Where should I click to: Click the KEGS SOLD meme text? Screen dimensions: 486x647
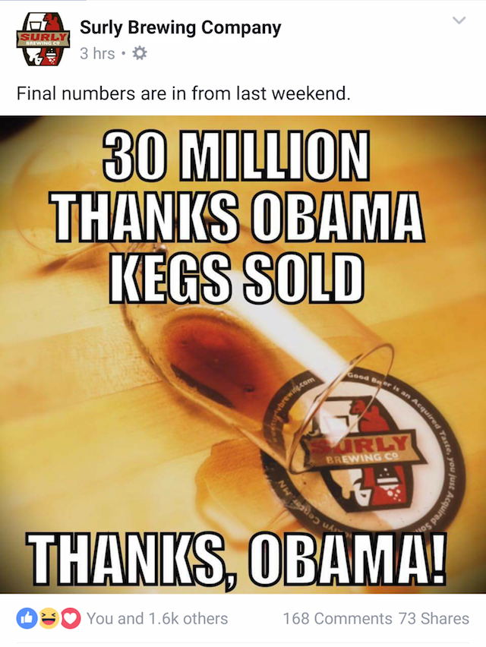coord(236,279)
